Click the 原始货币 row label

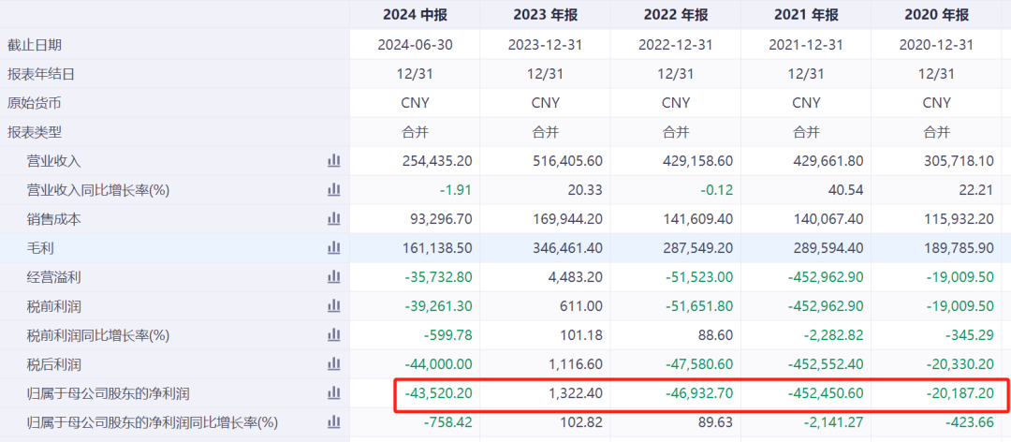tap(35, 103)
